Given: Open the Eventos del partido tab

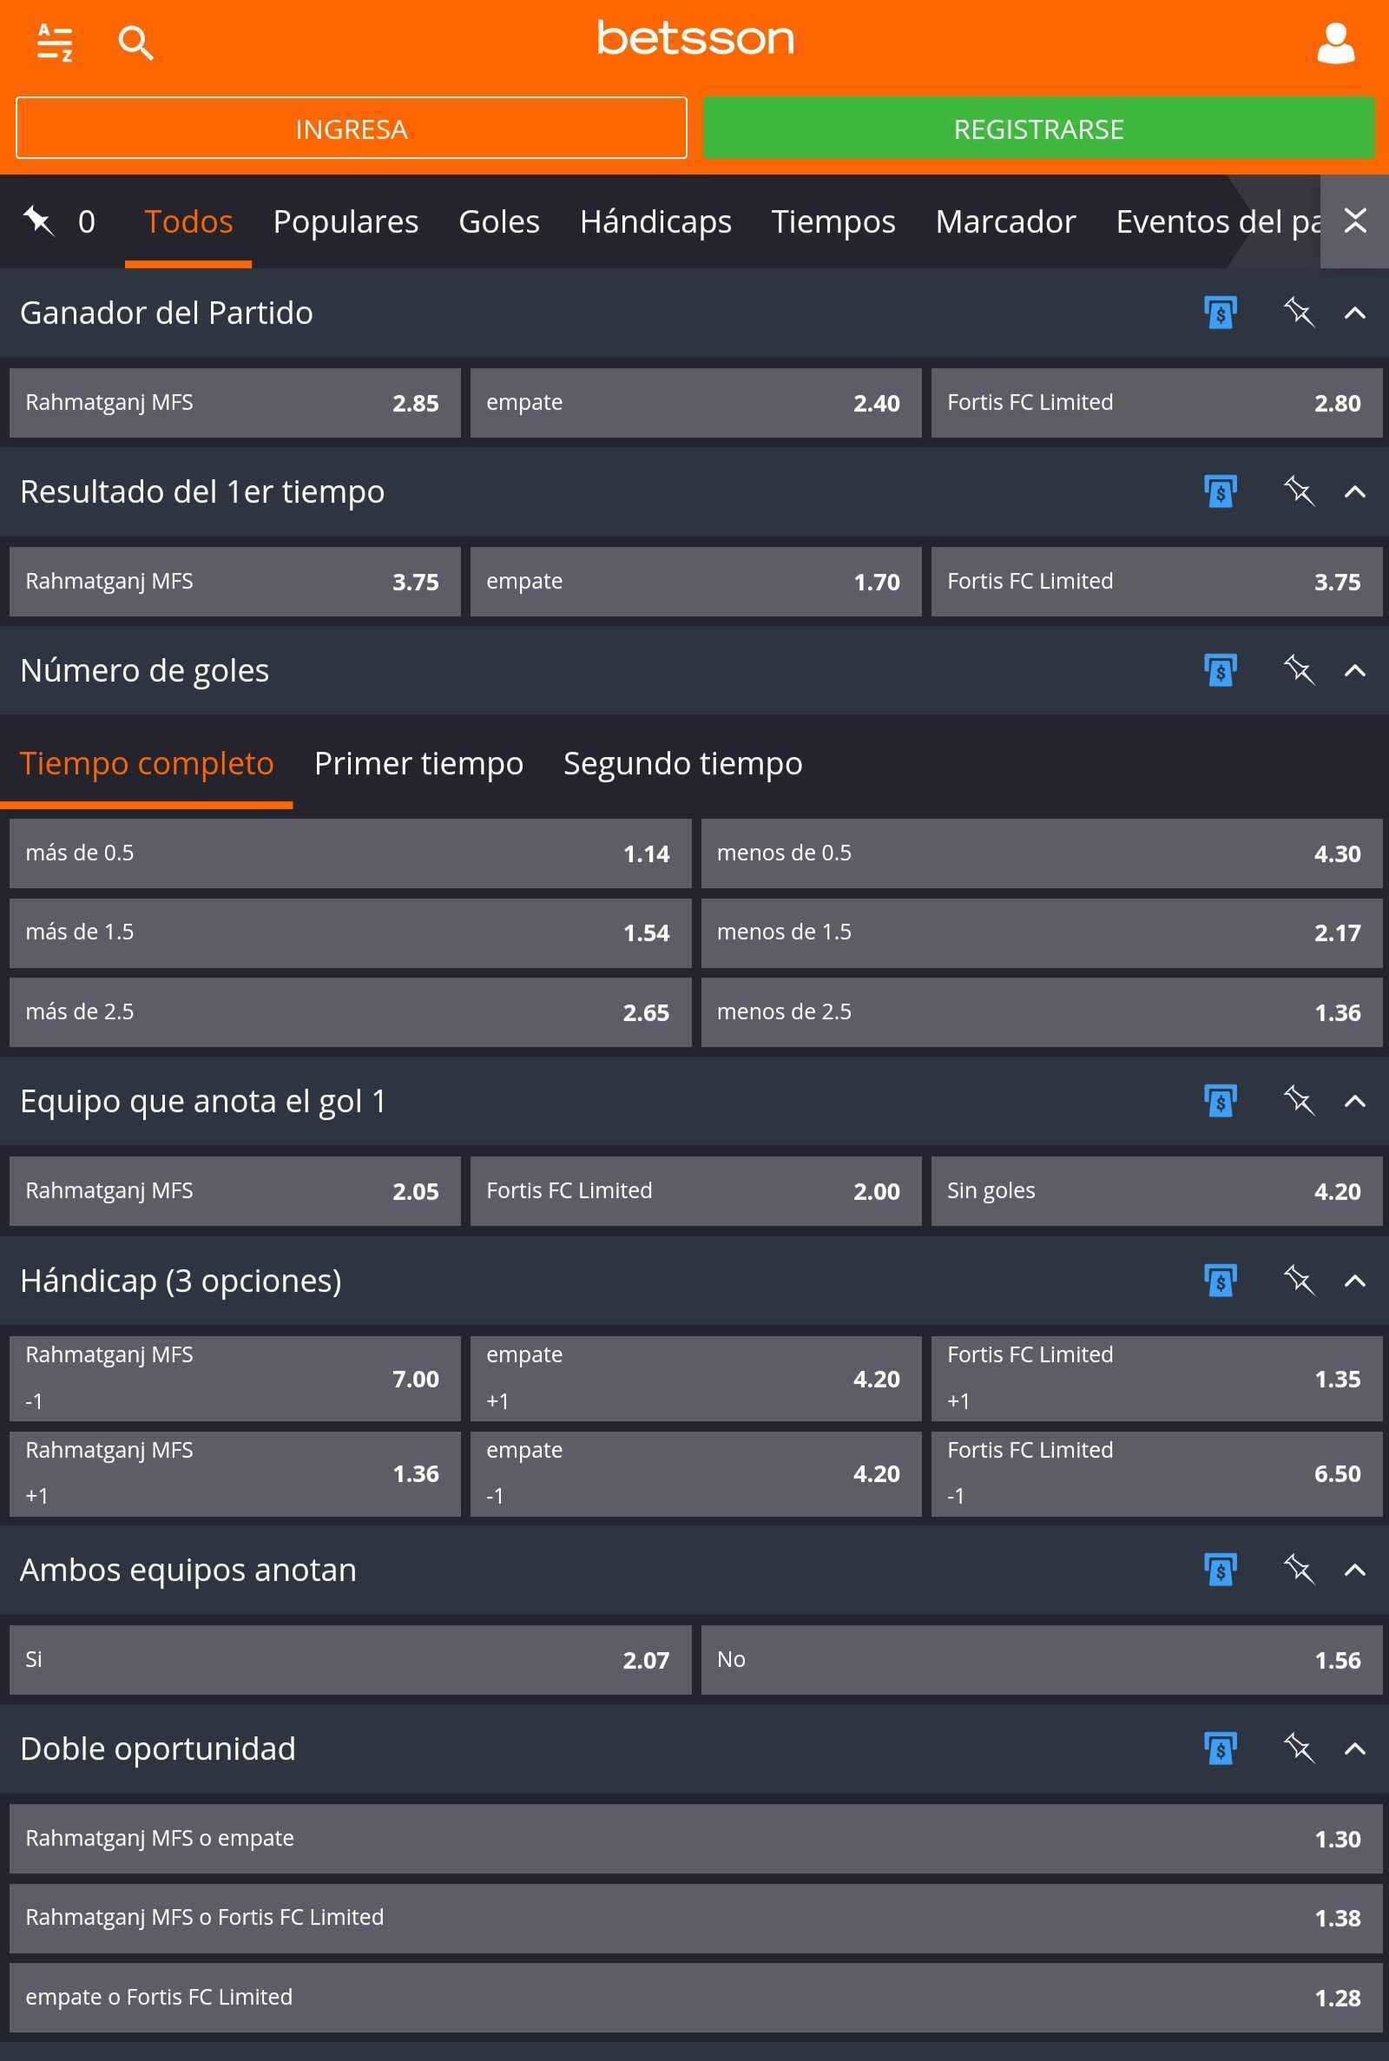Looking at the screenshot, I should pyautogui.click(x=1218, y=221).
